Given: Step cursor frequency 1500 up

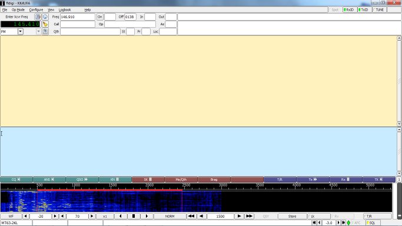Looking at the screenshot, I should point(239,216).
